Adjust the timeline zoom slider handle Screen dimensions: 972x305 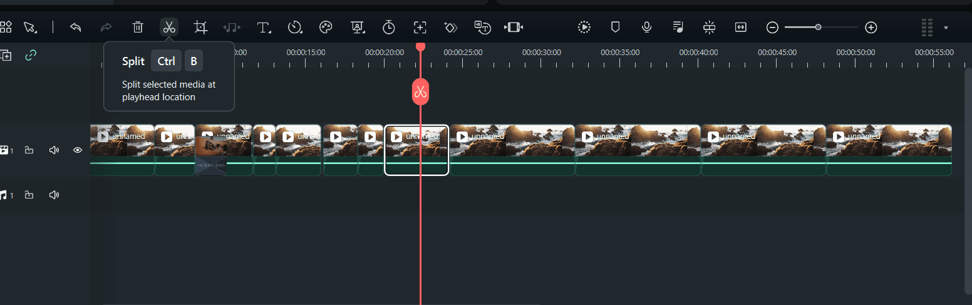click(x=818, y=27)
